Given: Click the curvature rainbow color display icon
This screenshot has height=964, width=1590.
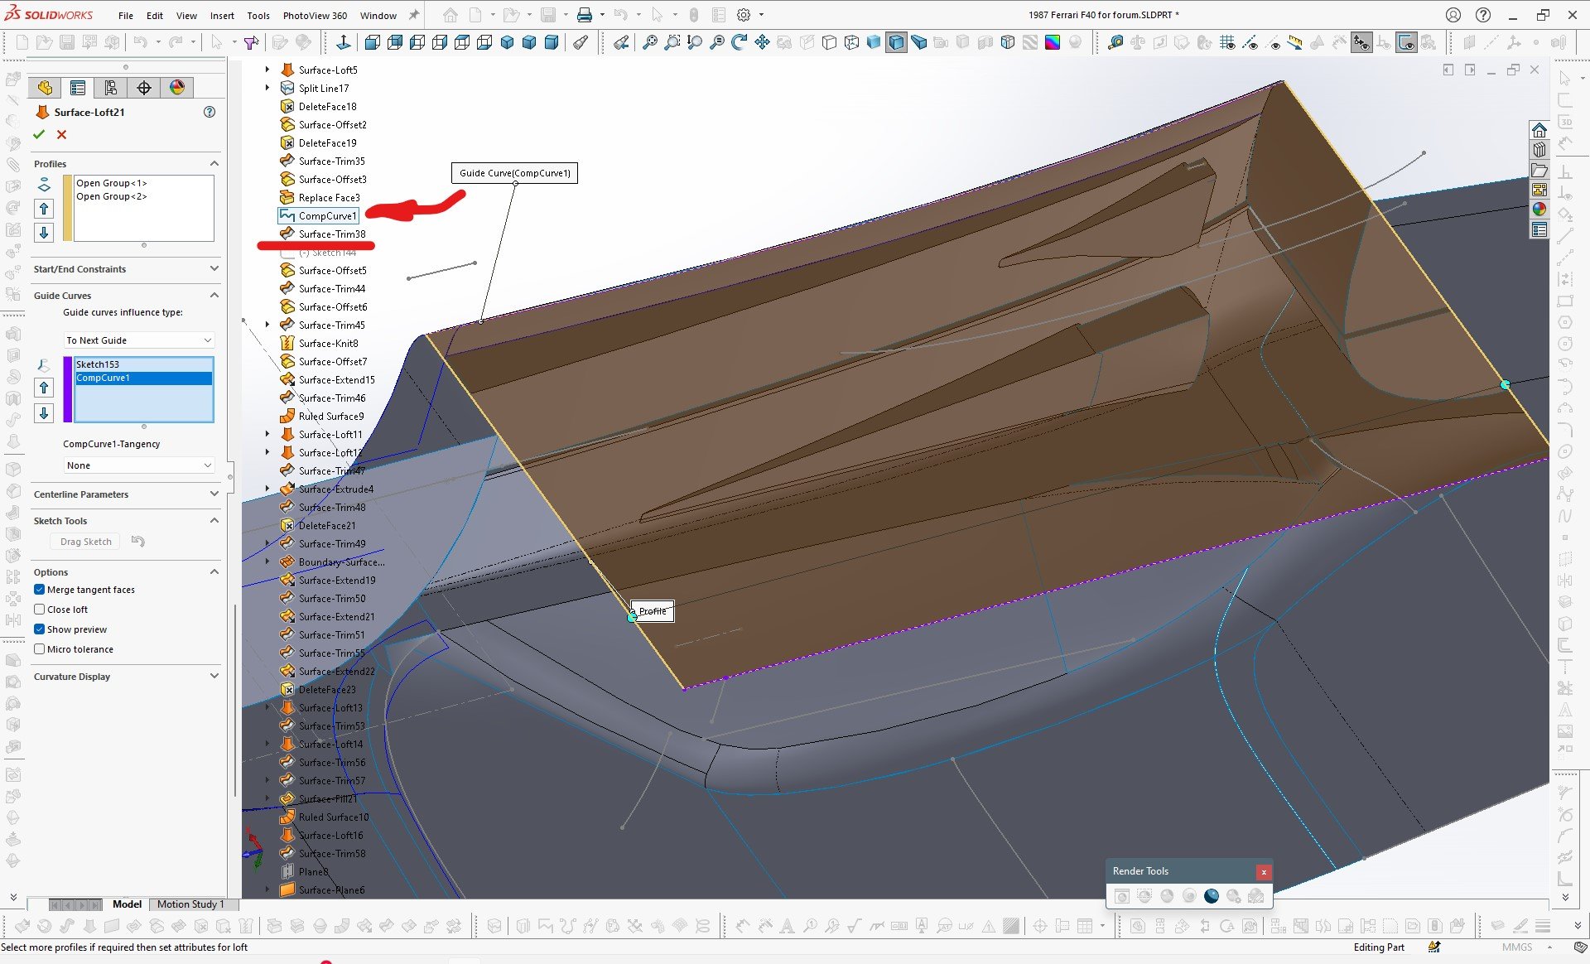Looking at the screenshot, I should tap(1053, 42).
